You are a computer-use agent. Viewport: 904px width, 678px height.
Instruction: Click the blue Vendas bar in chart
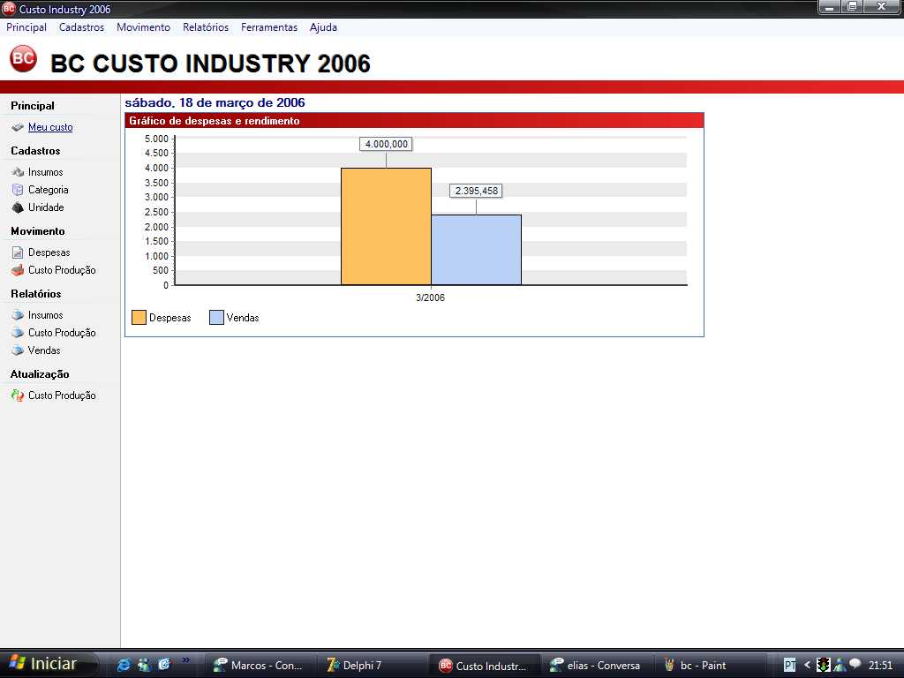click(476, 250)
